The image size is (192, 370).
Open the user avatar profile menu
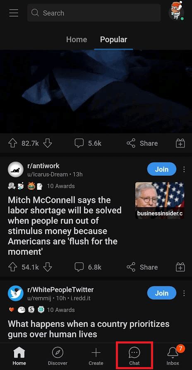coord(176,11)
